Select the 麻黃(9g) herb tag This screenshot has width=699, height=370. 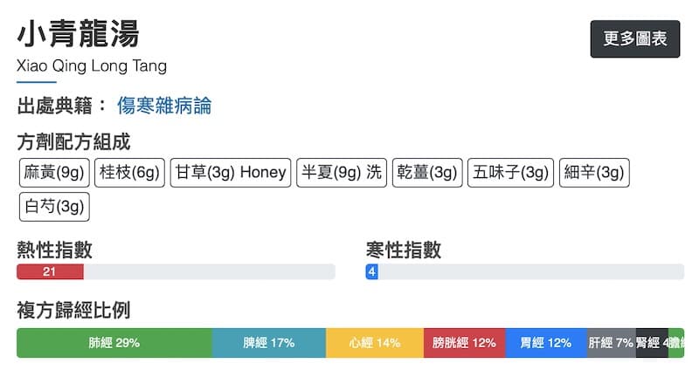pos(54,173)
